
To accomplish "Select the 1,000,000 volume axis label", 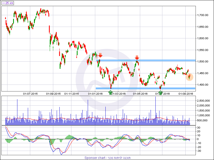I will (203, 115).
